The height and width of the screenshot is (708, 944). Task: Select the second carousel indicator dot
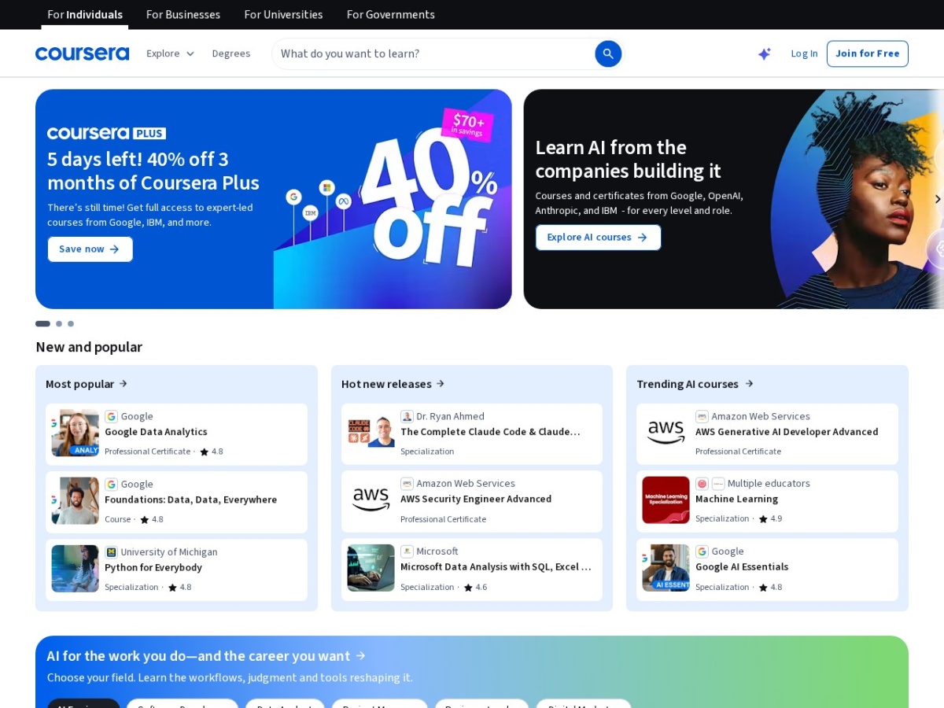[x=59, y=323]
